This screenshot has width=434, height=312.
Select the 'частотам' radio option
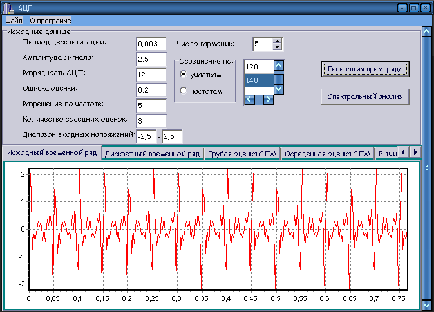coord(184,91)
